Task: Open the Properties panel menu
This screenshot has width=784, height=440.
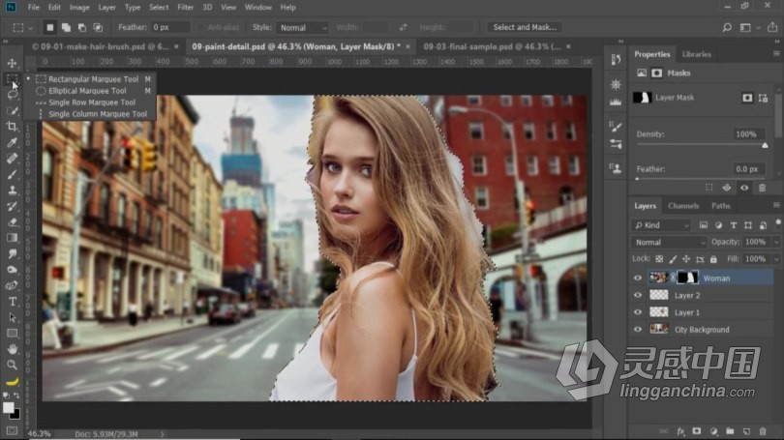Action: coord(776,53)
